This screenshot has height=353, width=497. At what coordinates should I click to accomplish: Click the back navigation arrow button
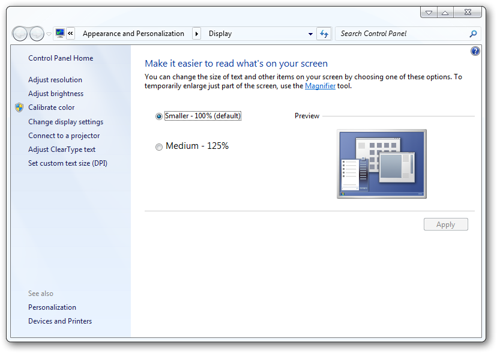(x=20, y=34)
